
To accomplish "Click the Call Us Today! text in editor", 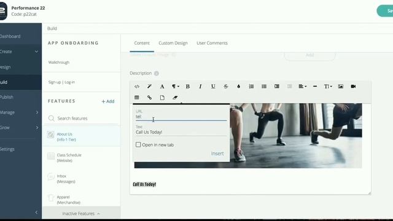I will pos(144,184).
